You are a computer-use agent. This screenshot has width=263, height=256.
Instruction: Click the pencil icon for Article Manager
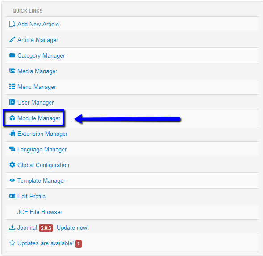[x=12, y=40]
